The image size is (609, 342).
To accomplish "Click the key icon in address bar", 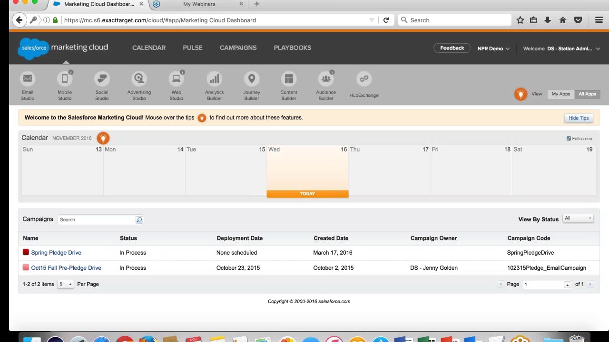I will [x=33, y=20].
